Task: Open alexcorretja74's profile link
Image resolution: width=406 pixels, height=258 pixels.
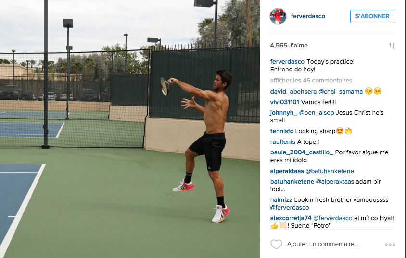Action: (291, 218)
